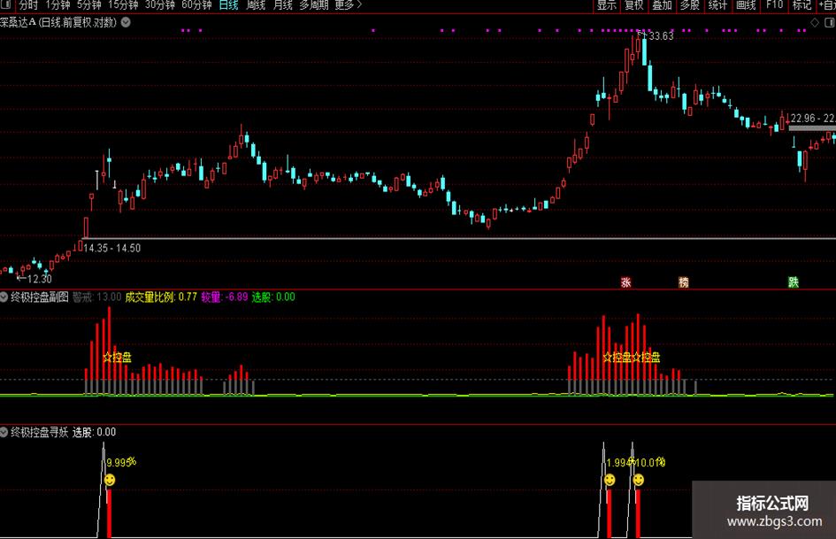The width and height of the screenshot is (836, 539).
Task: Click the smiley signal labeled 9.995%
Action: tap(110, 480)
